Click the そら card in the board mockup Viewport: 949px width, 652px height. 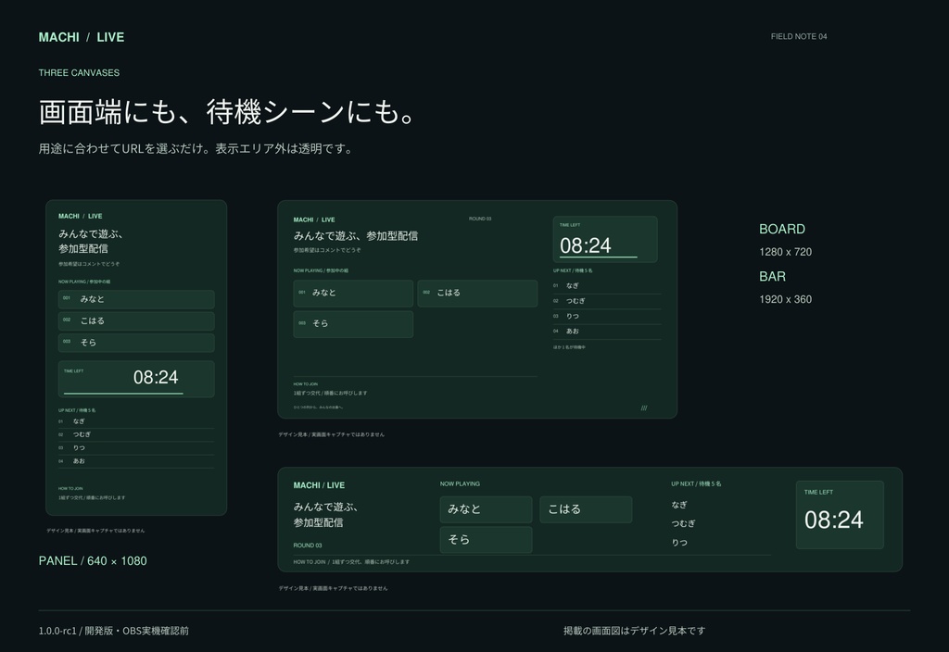353,324
